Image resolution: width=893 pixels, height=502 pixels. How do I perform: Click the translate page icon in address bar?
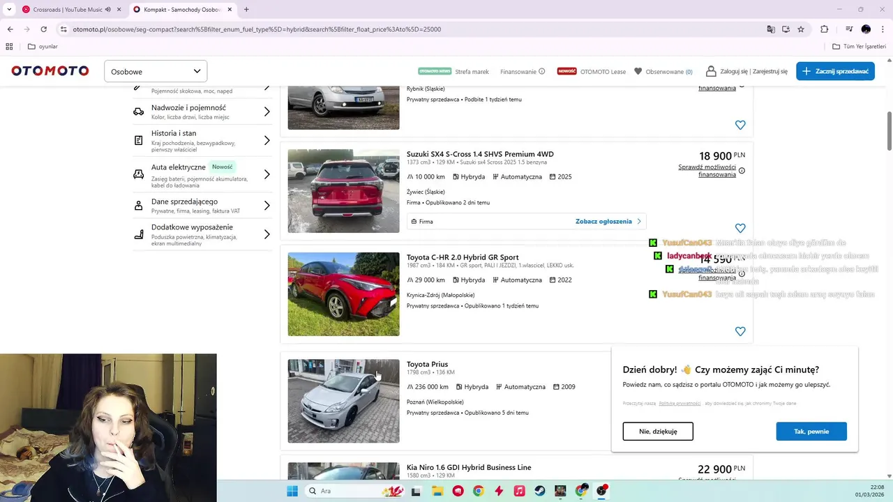pyautogui.click(x=771, y=29)
